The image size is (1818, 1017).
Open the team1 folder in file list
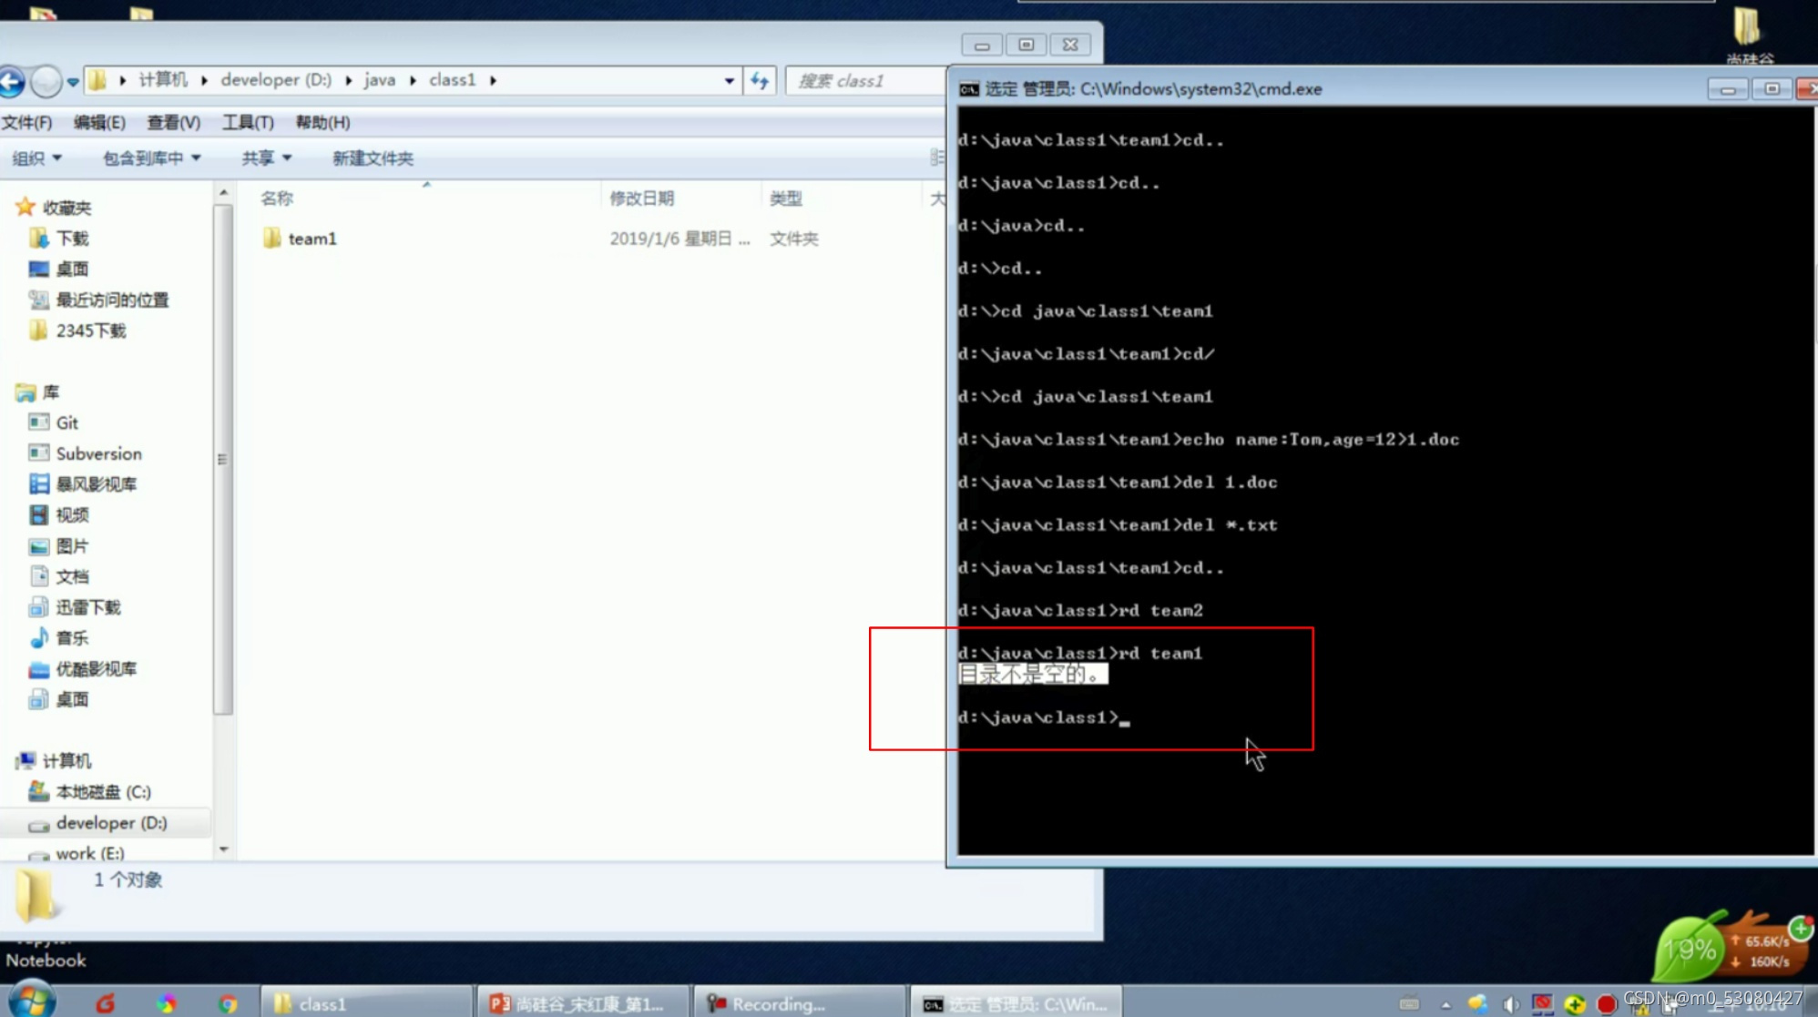[x=312, y=239]
